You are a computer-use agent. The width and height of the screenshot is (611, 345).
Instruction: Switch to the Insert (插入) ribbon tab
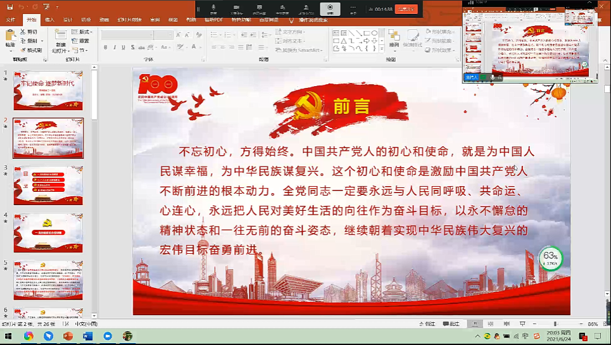[x=49, y=20]
